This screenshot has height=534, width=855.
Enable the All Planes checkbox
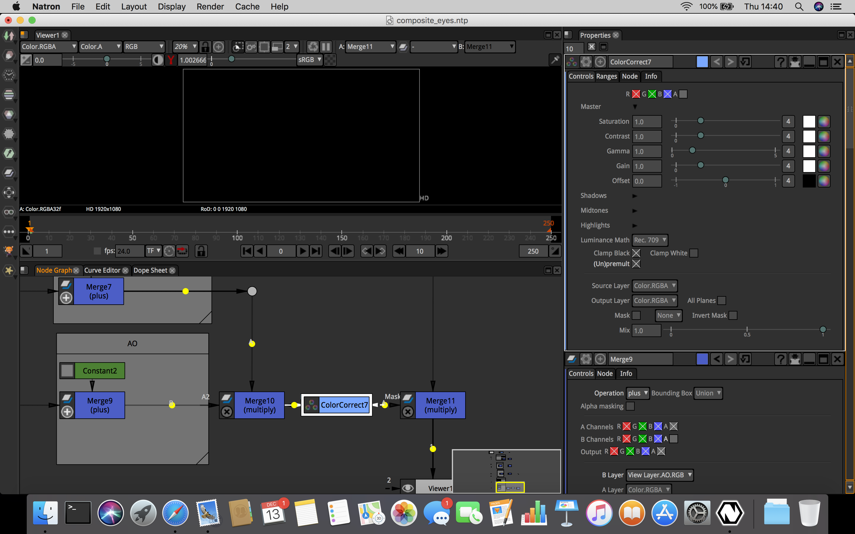[722, 301]
